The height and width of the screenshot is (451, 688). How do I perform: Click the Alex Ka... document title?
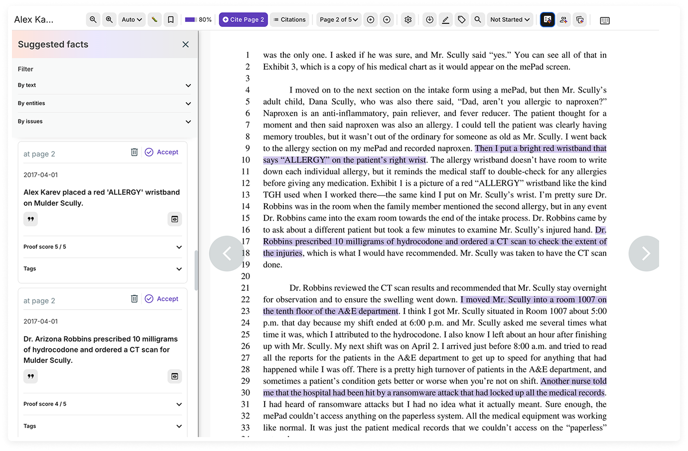[x=34, y=19]
